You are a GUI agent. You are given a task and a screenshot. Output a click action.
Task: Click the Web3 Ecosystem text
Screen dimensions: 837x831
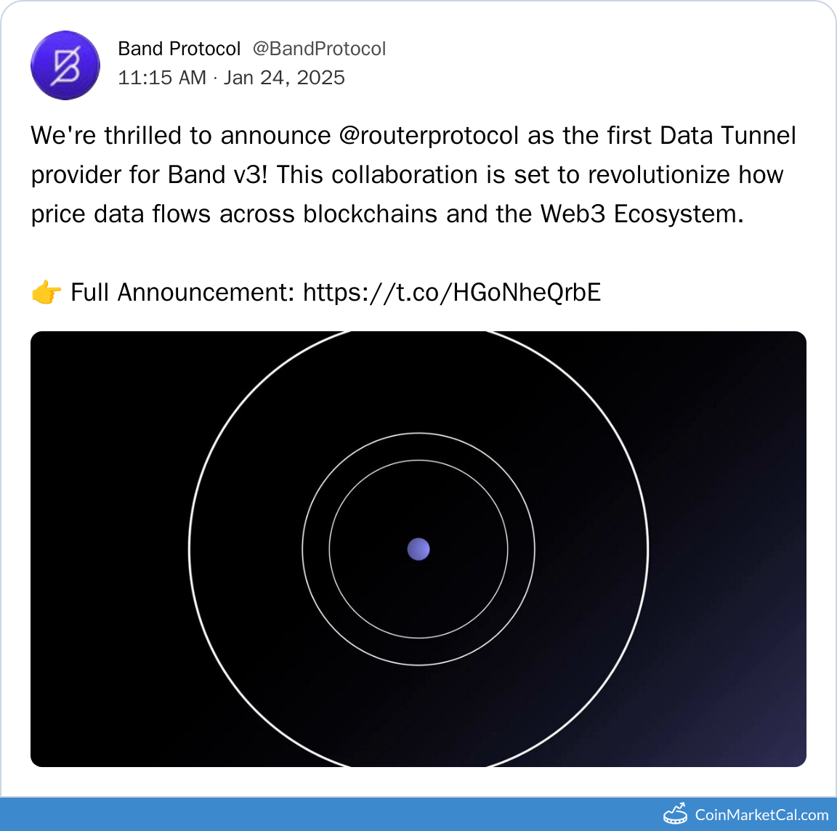(x=642, y=214)
